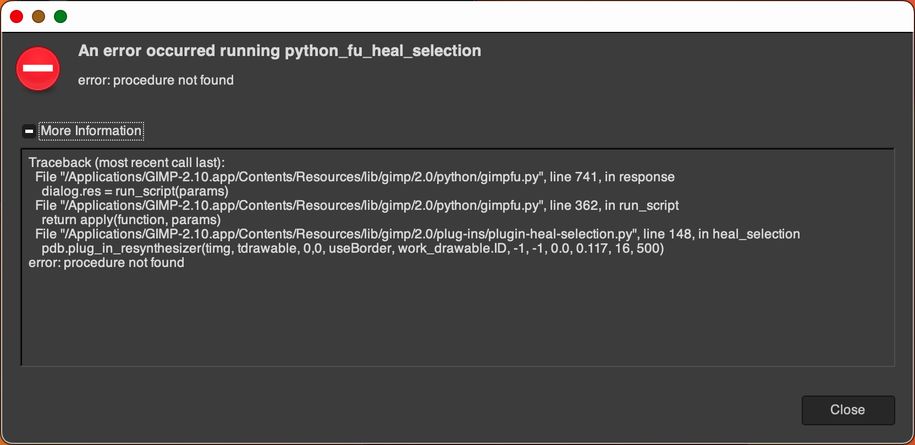The height and width of the screenshot is (445, 915).
Task: Maximize the dialog with the green window button
Action: tap(60, 16)
